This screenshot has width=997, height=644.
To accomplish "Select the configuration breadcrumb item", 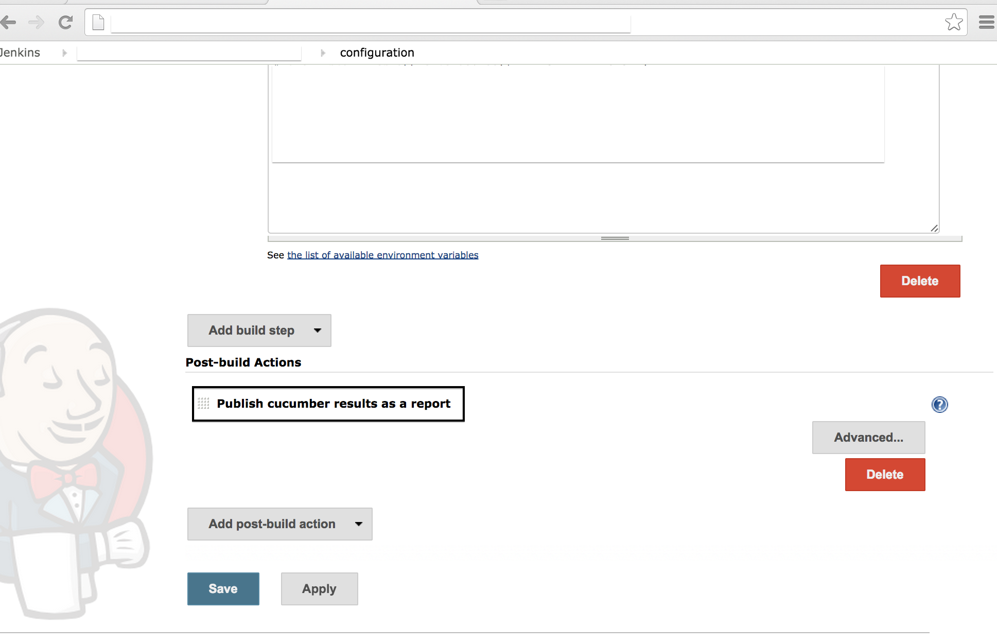I will click(377, 53).
